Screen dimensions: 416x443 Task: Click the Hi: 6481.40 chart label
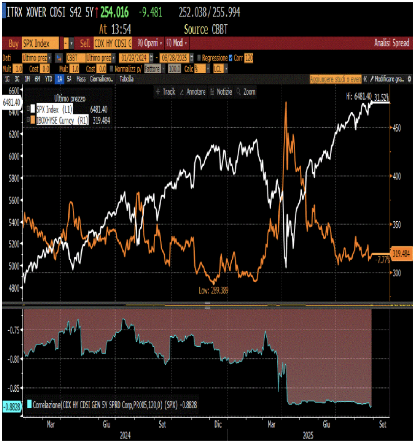coord(359,97)
